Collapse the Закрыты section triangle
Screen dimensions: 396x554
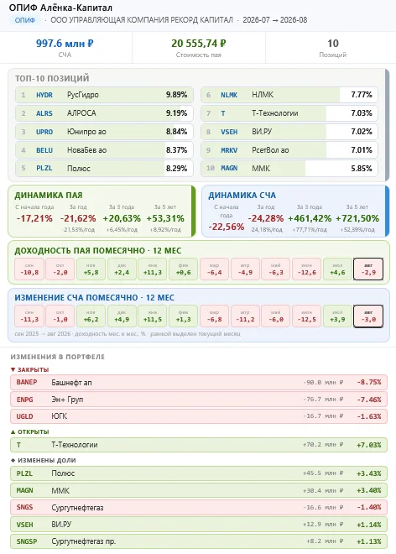tap(13, 369)
